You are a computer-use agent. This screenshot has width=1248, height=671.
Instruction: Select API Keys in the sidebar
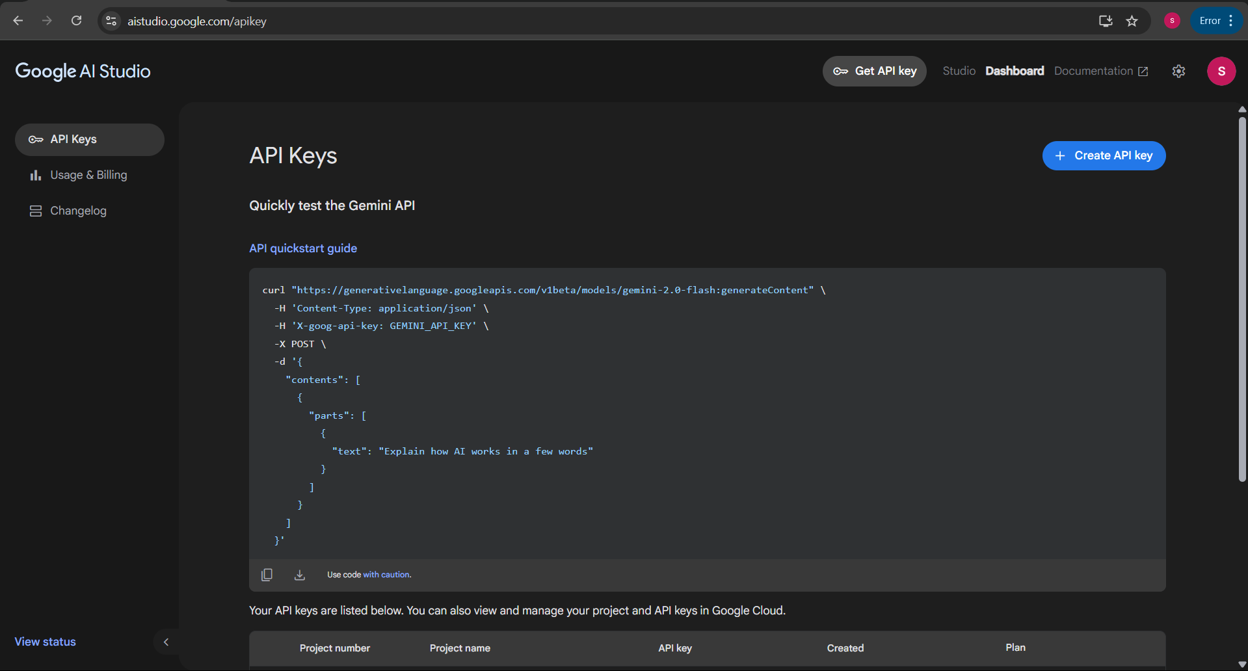(90, 139)
